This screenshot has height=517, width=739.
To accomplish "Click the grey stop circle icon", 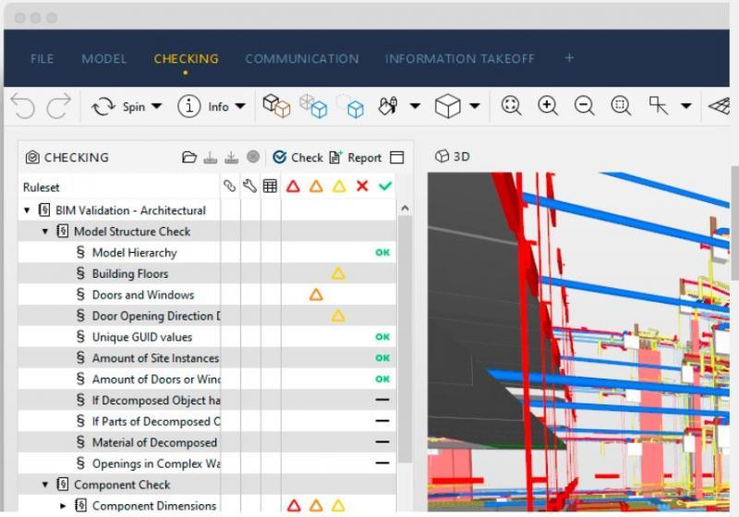I will point(253,157).
